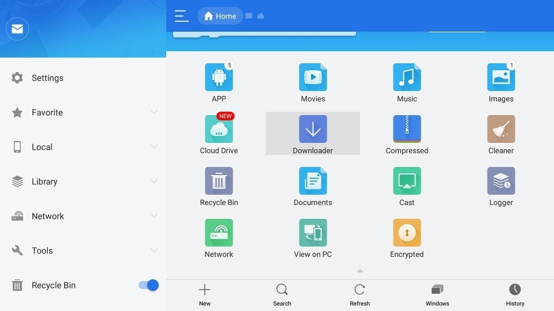Open View on PC
554x311 pixels.
tap(313, 233)
